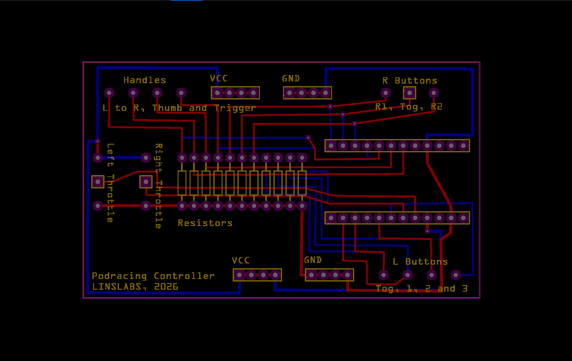
Task: Click the "Resistors" silkscreen label
Action: pyautogui.click(x=205, y=223)
